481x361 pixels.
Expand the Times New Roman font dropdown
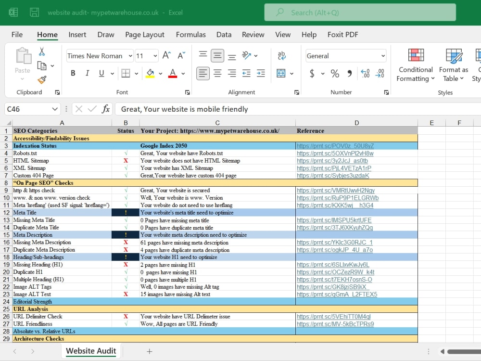(130, 56)
